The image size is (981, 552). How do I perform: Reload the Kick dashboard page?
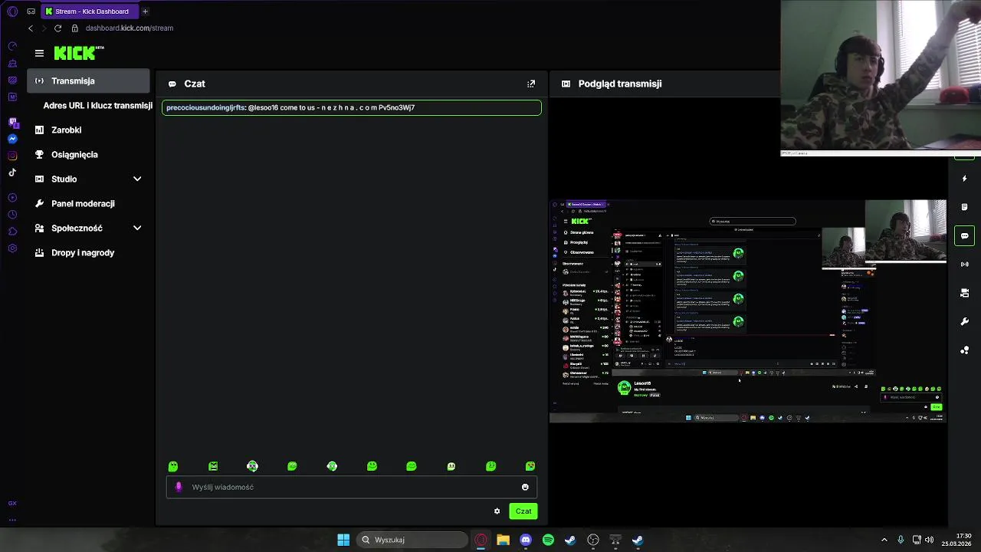coord(57,28)
